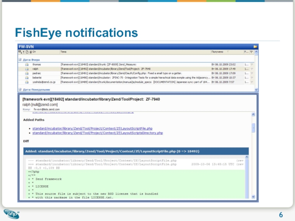Viewport: 295px width, 221px height.
Task: Click the envelope icon for beberlei's email
Action: pyautogui.click(x=27, y=78)
